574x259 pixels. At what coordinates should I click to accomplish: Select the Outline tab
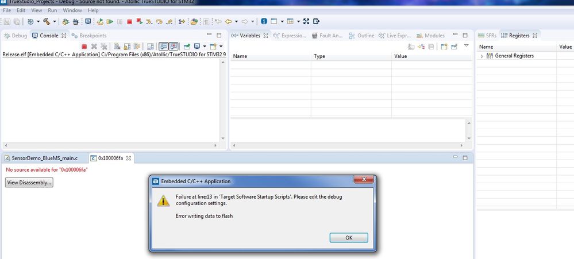point(361,36)
